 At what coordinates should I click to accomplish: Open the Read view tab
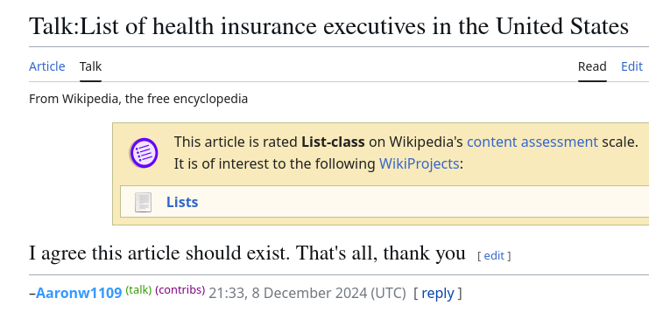click(592, 66)
